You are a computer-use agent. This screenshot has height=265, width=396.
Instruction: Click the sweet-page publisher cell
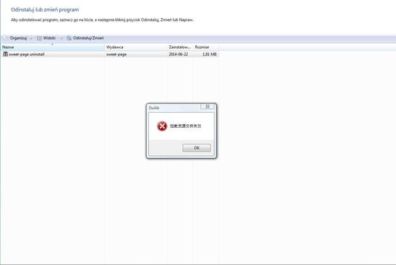click(117, 54)
